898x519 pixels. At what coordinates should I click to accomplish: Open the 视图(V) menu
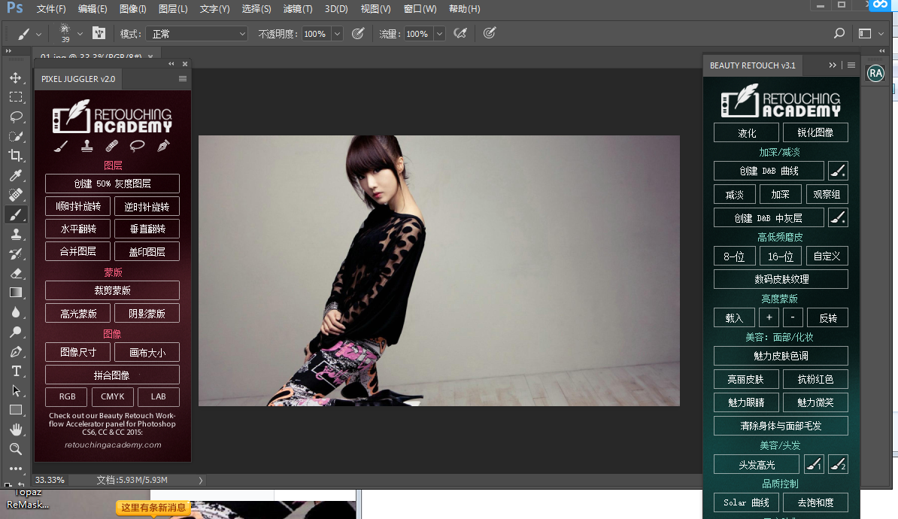pos(376,8)
